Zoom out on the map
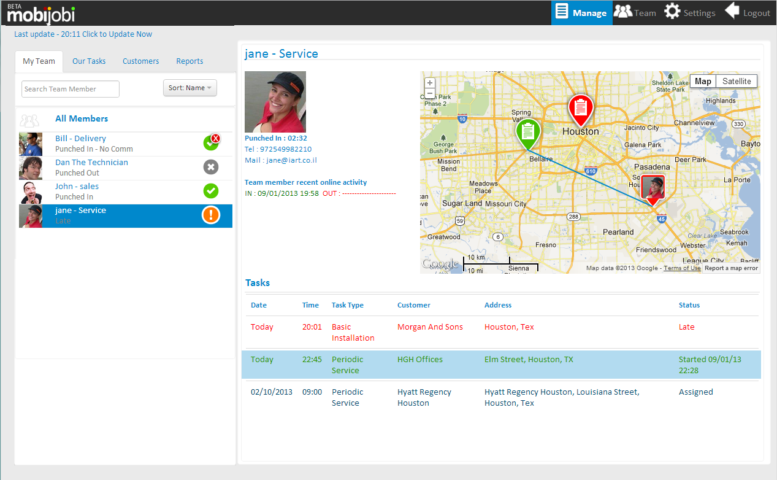The image size is (777, 480). [x=430, y=93]
